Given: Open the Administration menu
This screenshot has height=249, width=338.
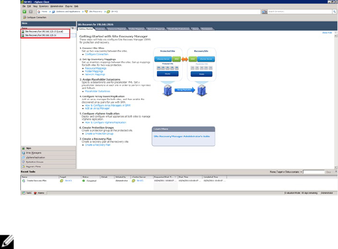Looking at the screenshot, I should coord(57,6).
